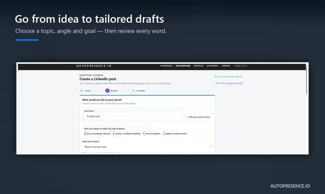Expand the Manage saved setups disclosure triangle
Viewport: 325px width, 194px height.
point(188,117)
